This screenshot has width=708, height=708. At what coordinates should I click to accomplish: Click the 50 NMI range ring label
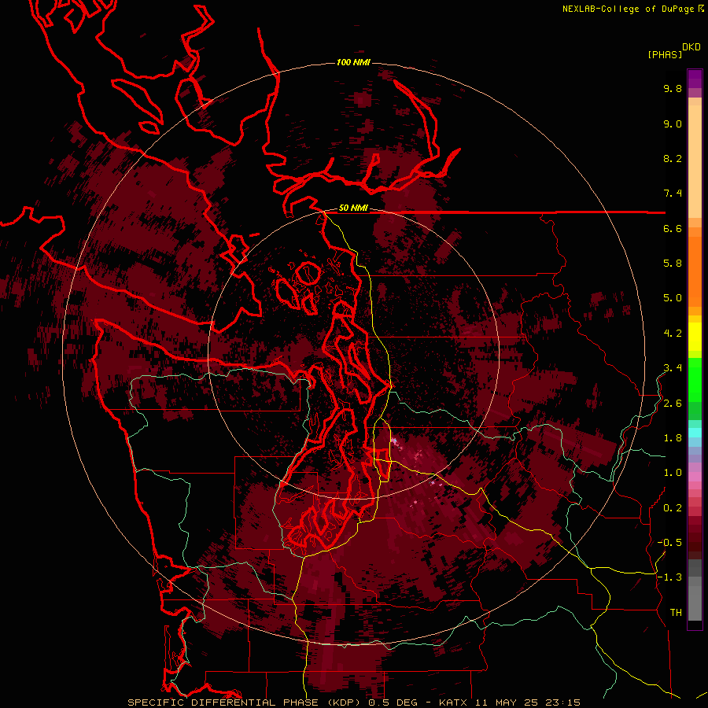pos(353,208)
